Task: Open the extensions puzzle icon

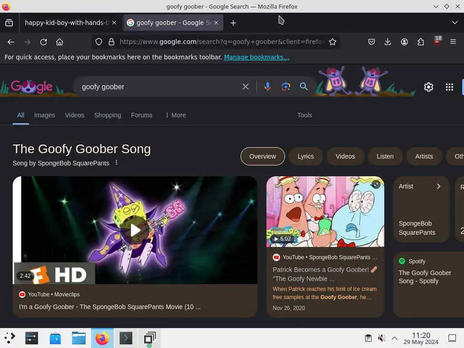Action: 420,42
